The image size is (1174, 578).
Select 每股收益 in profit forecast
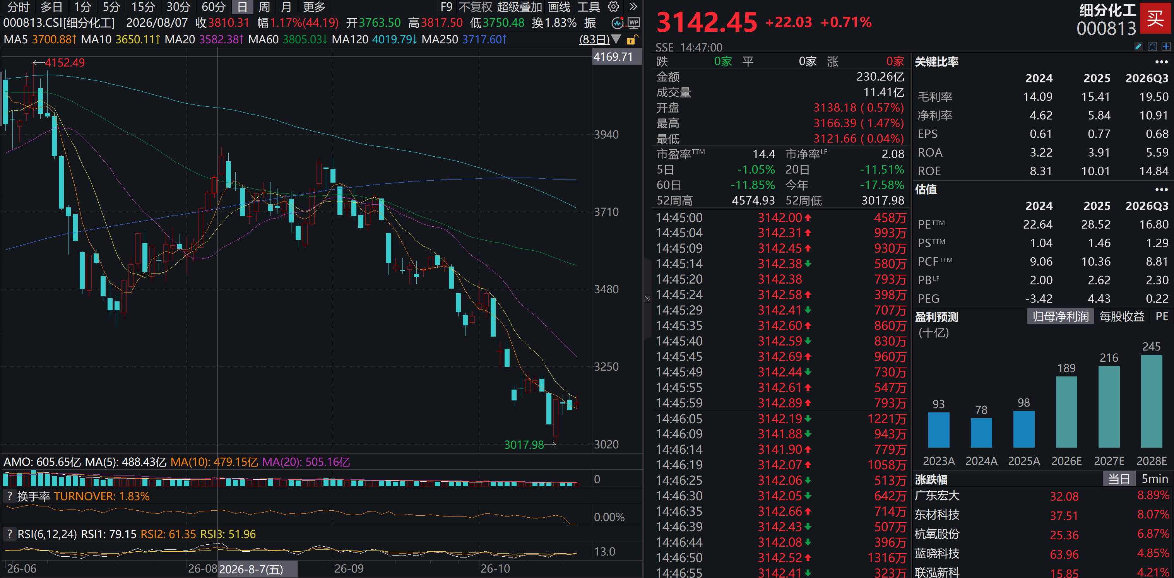[x=1122, y=316]
